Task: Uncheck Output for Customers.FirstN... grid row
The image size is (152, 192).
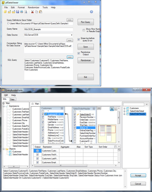Action: (x=38, y=155)
